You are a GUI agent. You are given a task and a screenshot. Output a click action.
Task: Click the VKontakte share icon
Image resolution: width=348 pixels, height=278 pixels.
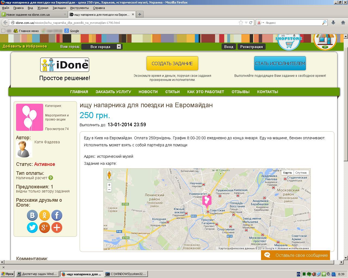click(32, 216)
